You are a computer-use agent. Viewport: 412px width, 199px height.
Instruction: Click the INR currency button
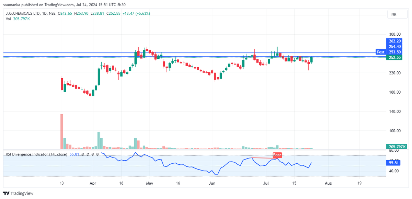coord(397,14)
